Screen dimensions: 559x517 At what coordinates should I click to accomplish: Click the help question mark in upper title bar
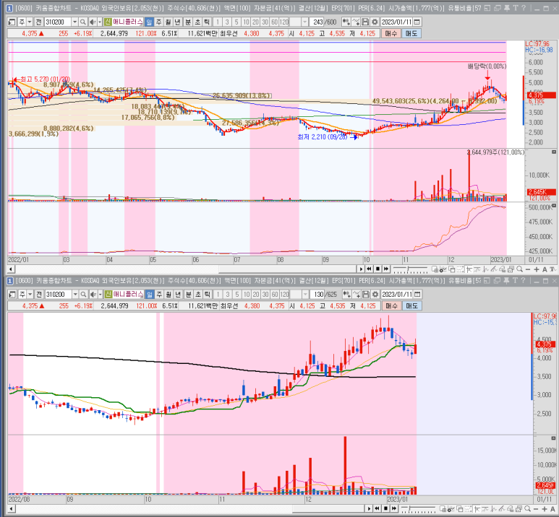point(524,8)
